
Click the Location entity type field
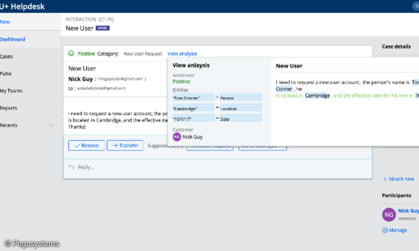(x=241, y=108)
